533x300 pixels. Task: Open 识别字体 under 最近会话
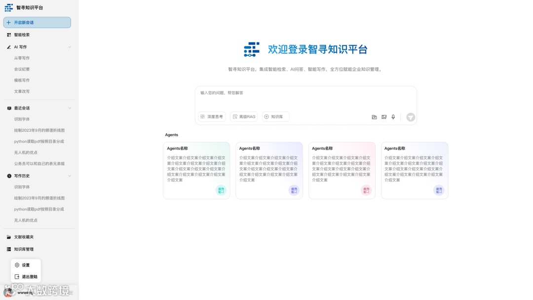tap(22, 119)
